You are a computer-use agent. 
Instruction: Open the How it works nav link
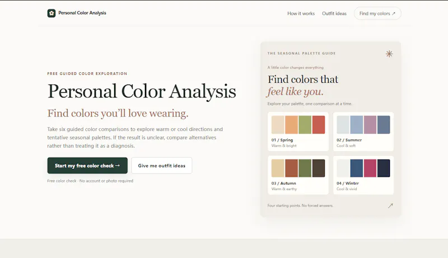(x=301, y=13)
